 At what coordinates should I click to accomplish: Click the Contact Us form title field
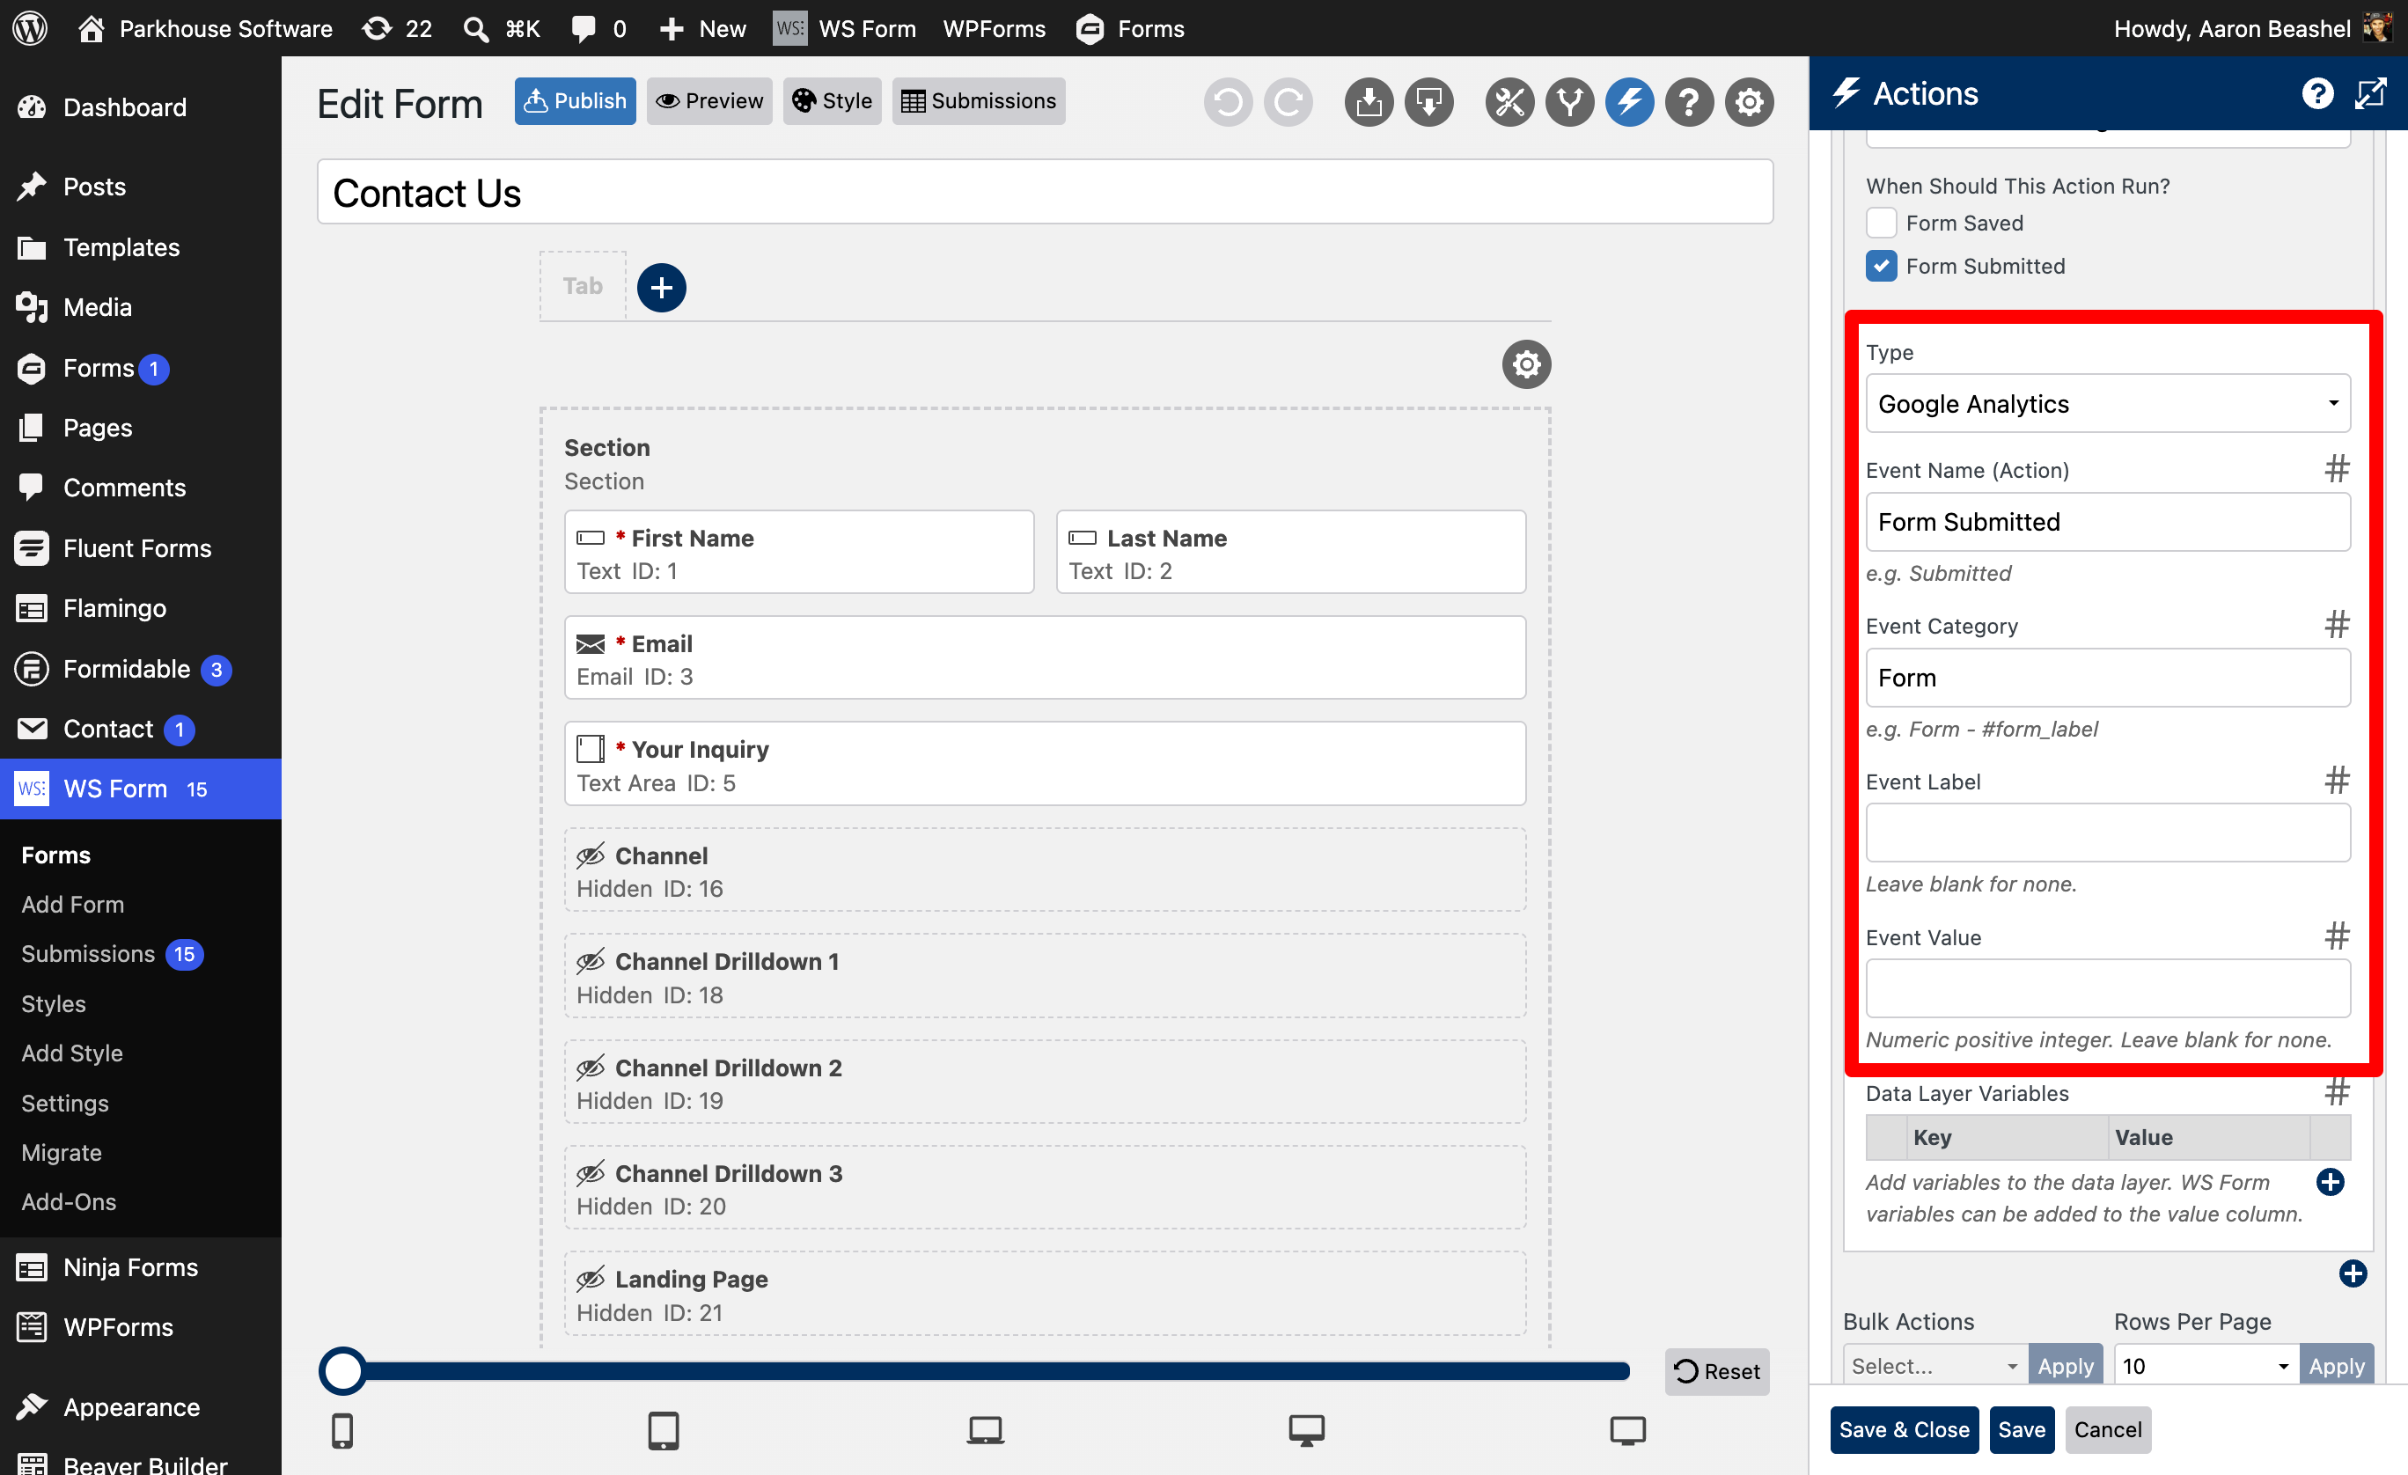coord(1045,192)
